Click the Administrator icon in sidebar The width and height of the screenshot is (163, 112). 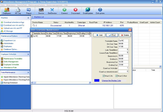pyautogui.click(x=2, y=43)
